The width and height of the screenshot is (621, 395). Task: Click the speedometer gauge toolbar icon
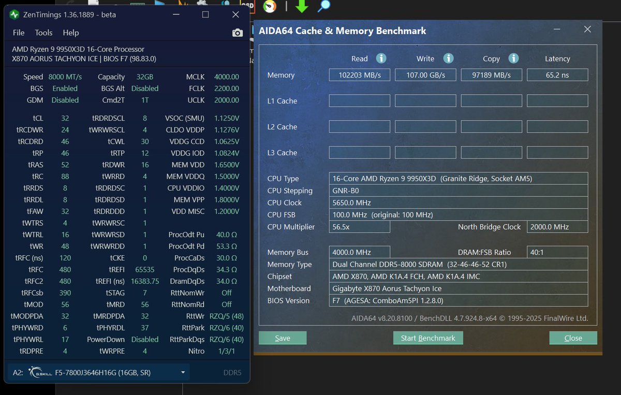click(x=270, y=6)
